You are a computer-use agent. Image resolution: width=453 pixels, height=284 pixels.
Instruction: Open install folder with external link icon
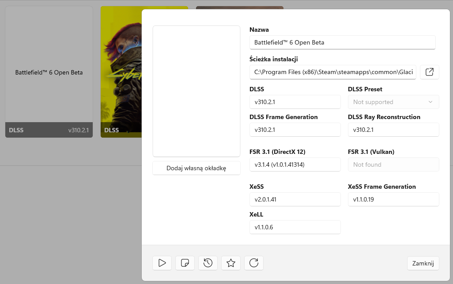(429, 72)
